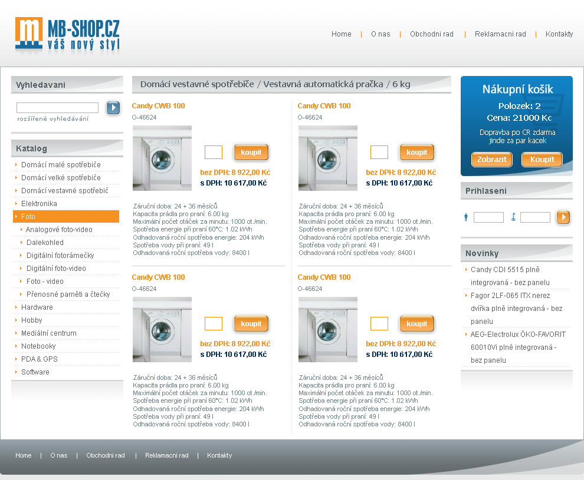This screenshot has width=584, height=480.
Task: Open the top-right Candy CWB 100 washer image
Action: 328,158
